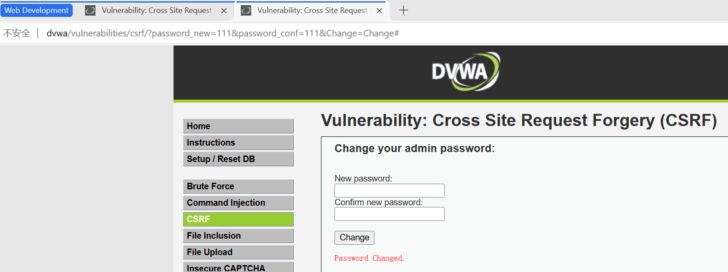This screenshot has height=272, width=728.
Task: Click favicon of first CSRF tab
Action: tap(90, 10)
